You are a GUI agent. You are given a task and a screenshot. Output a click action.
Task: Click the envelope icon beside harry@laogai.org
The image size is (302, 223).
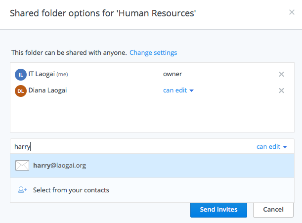pyautogui.click(x=22, y=166)
